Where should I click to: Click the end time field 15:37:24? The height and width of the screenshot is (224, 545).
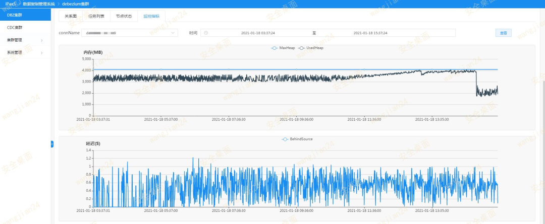(370, 33)
